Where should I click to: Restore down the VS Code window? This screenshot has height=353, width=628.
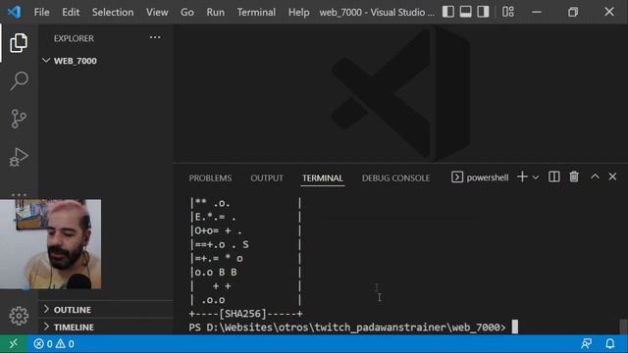pyautogui.click(x=573, y=12)
